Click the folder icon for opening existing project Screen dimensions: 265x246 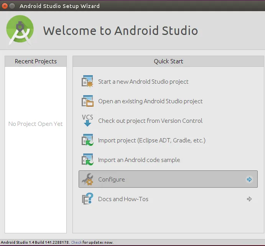click(x=87, y=101)
